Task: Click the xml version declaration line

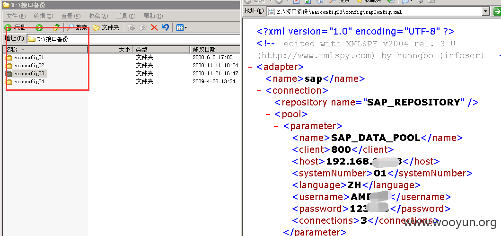Action: point(356,31)
